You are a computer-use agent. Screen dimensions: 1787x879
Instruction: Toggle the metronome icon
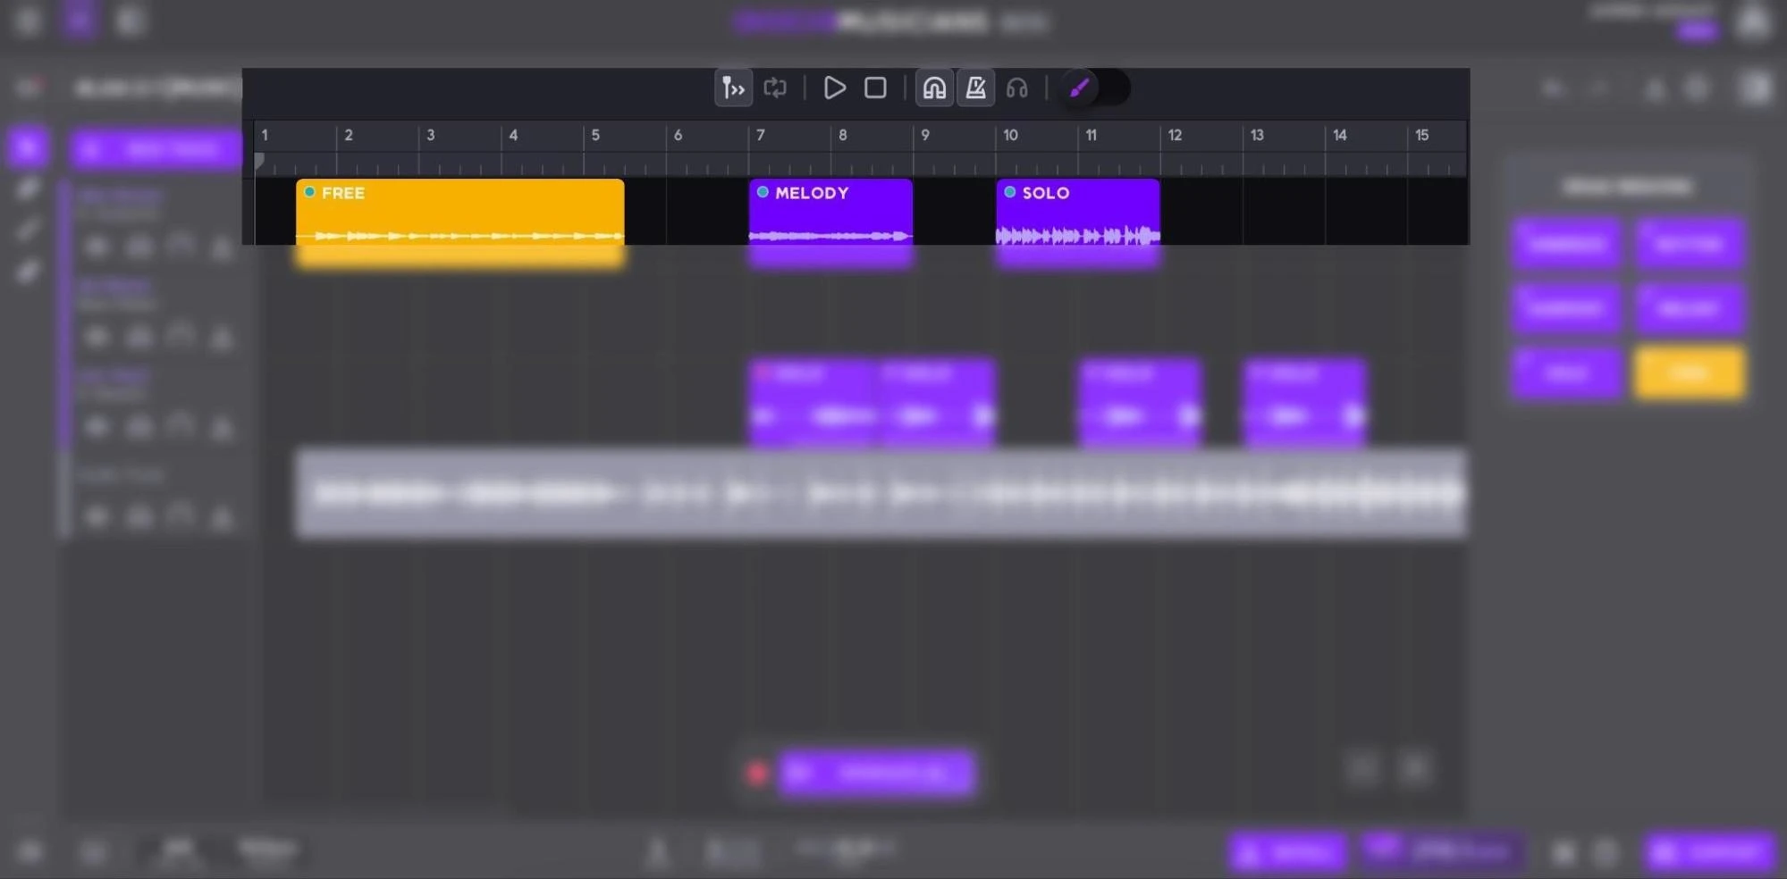pyautogui.click(x=975, y=88)
